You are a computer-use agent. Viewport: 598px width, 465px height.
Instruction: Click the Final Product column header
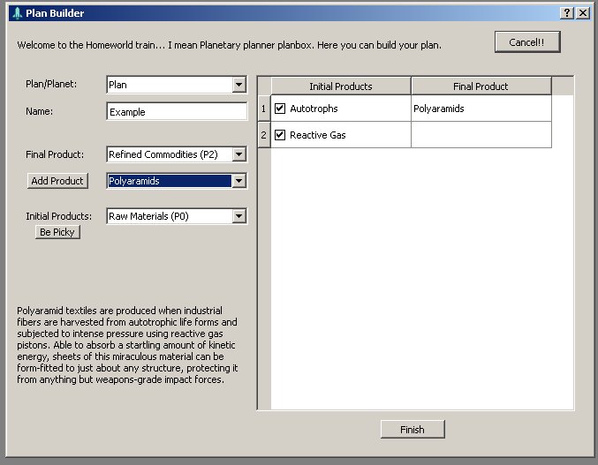click(x=481, y=86)
